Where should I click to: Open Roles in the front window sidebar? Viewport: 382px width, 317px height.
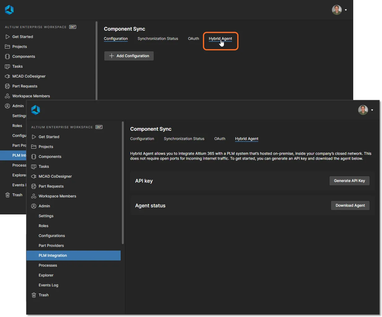pyautogui.click(x=44, y=226)
